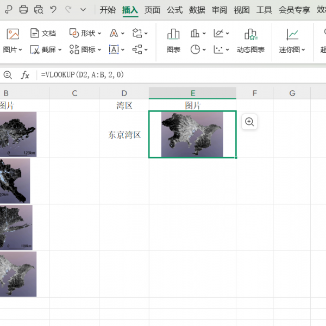Click the zoom magnifier icon beside the picture cell
This screenshot has width=326, height=326.
pyautogui.click(x=249, y=122)
